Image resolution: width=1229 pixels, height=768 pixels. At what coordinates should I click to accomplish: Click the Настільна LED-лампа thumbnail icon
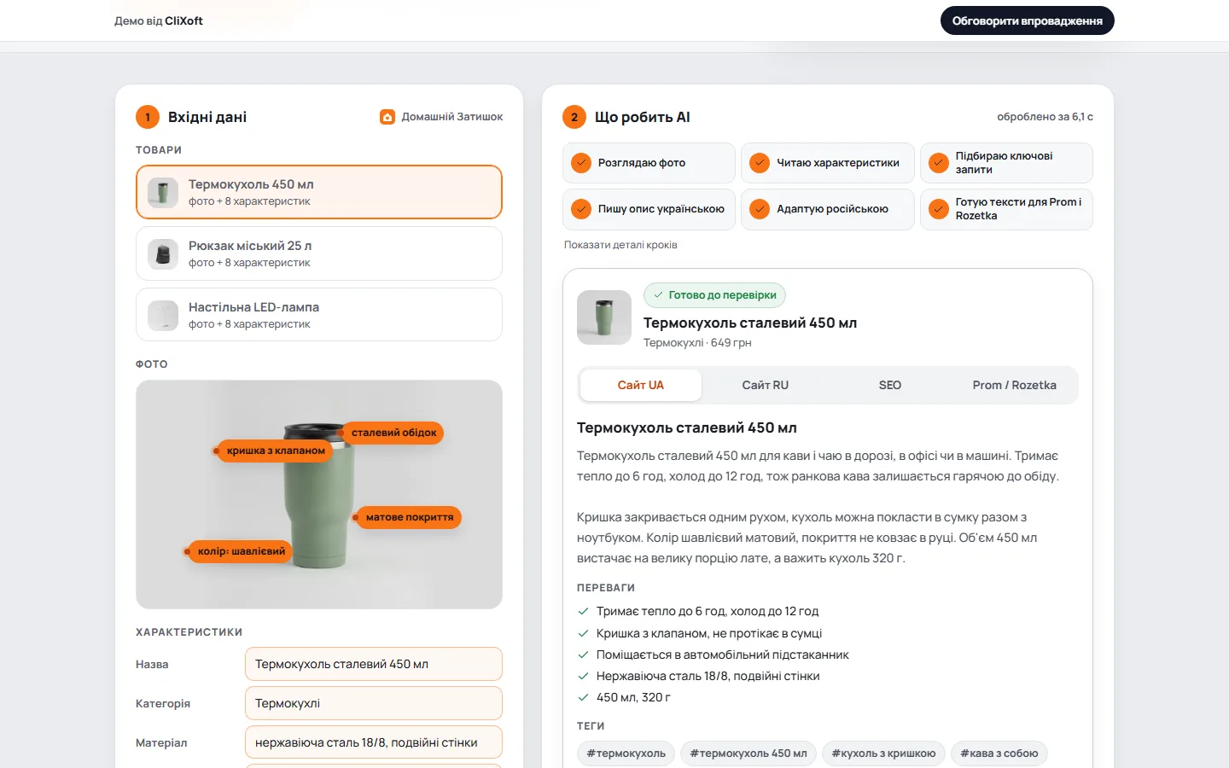[163, 316]
